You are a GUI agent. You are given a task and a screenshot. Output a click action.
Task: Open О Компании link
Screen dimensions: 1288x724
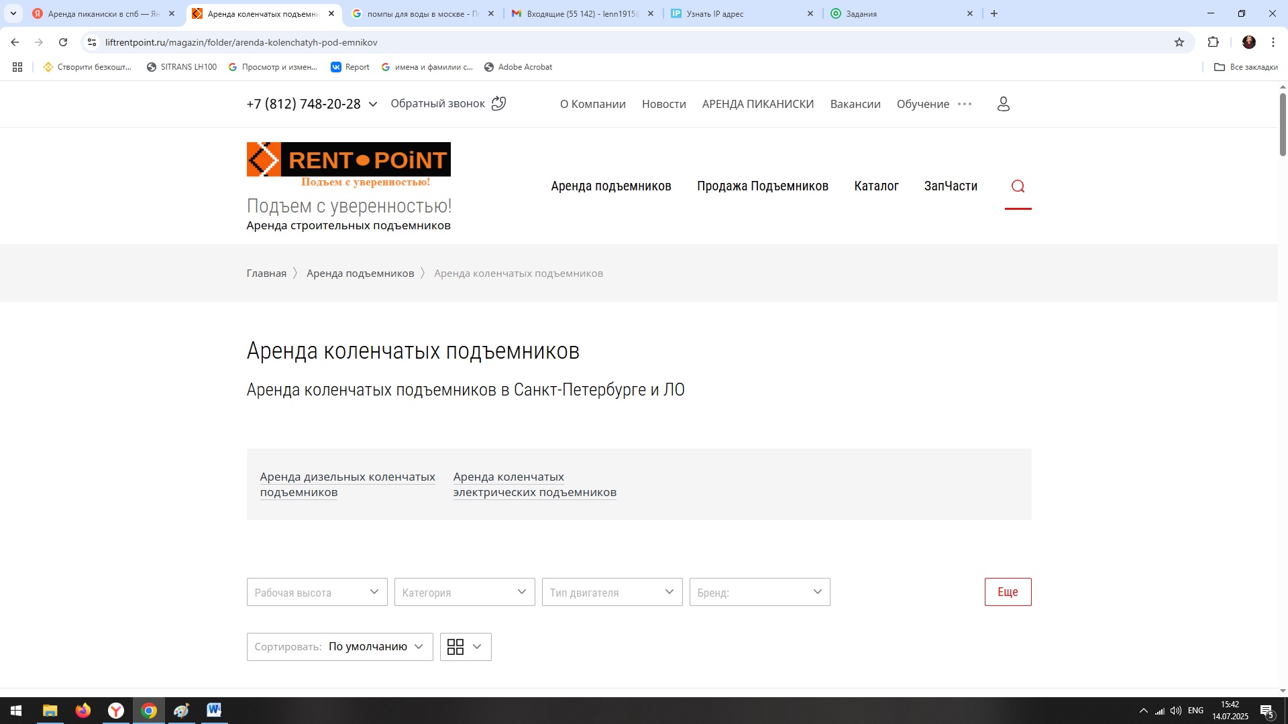pyautogui.click(x=593, y=104)
